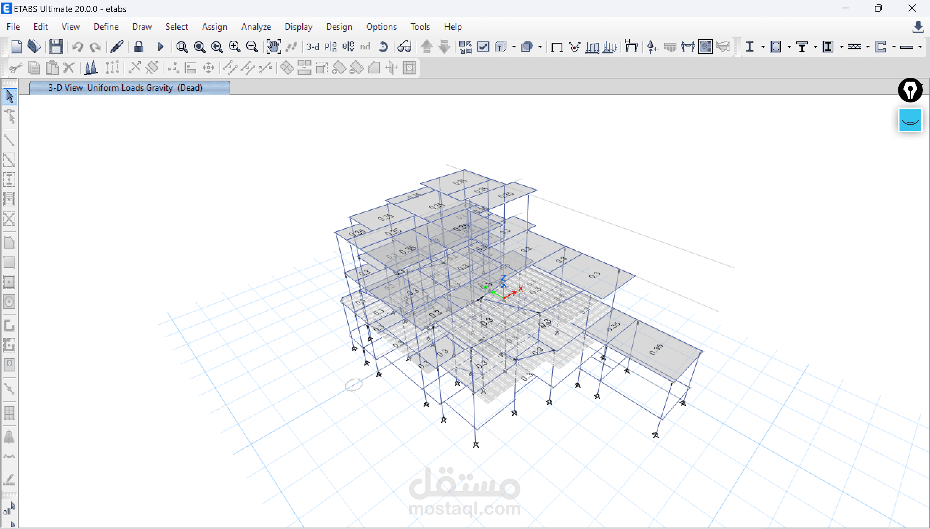Screen dimensions: 930x529
Task: Toggle the Lock Model padlock icon
Action: pyautogui.click(x=138, y=47)
